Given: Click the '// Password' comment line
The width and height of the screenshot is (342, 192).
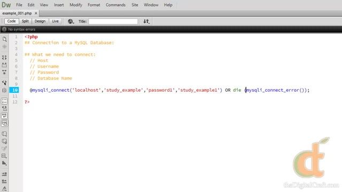Looking at the screenshot, I should pos(44,73).
